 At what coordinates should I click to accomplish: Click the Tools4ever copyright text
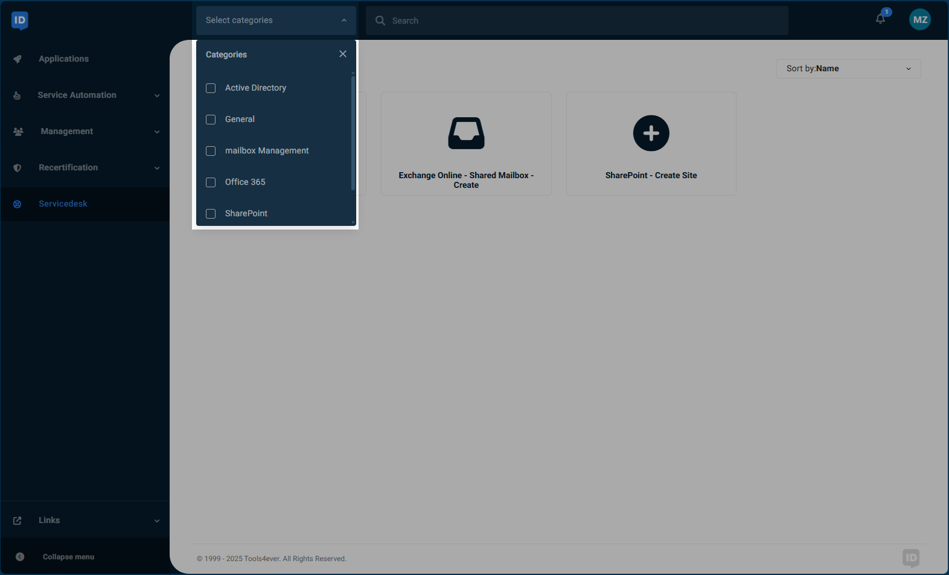(x=272, y=559)
